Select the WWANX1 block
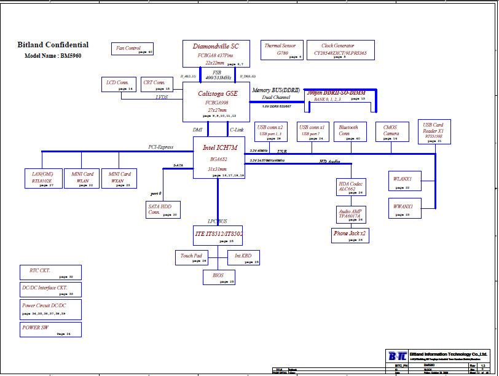The image size is (499, 376). [x=405, y=208]
